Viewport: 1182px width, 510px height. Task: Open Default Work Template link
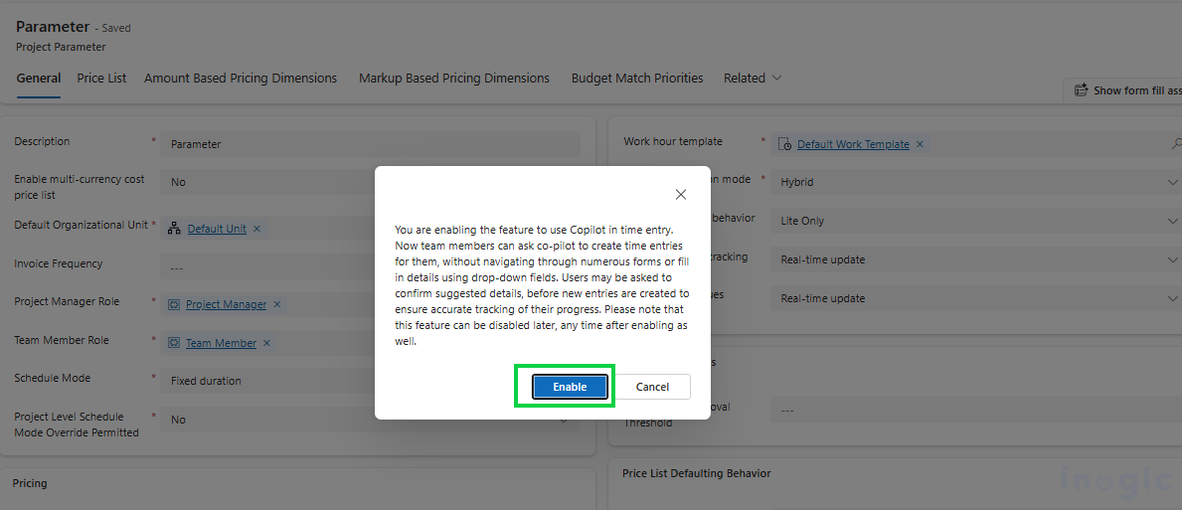click(853, 144)
